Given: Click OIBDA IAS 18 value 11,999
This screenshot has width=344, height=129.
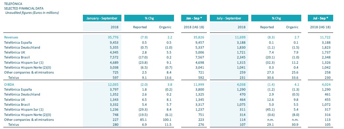Looking at the screenshot, I should click(x=199, y=85).
